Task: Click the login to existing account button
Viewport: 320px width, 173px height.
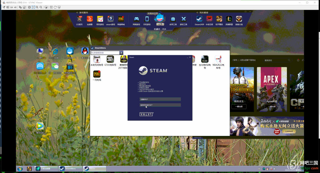Action: pos(160,105)
